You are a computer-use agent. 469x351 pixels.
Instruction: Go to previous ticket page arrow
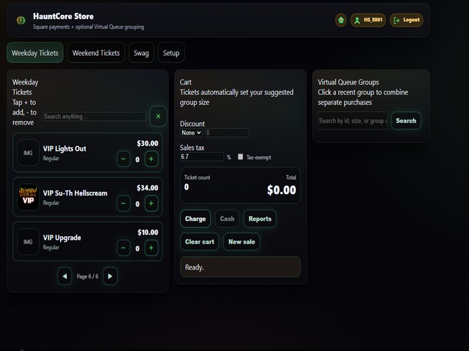coord(64,276)
